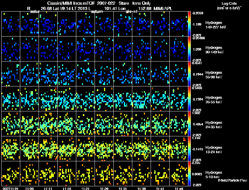The height and width of the screenshot is (190, 249).
Task: Click the Hydrogen 13-24 keV color bar
Action: pyautogui.click(x=189, y=149)
